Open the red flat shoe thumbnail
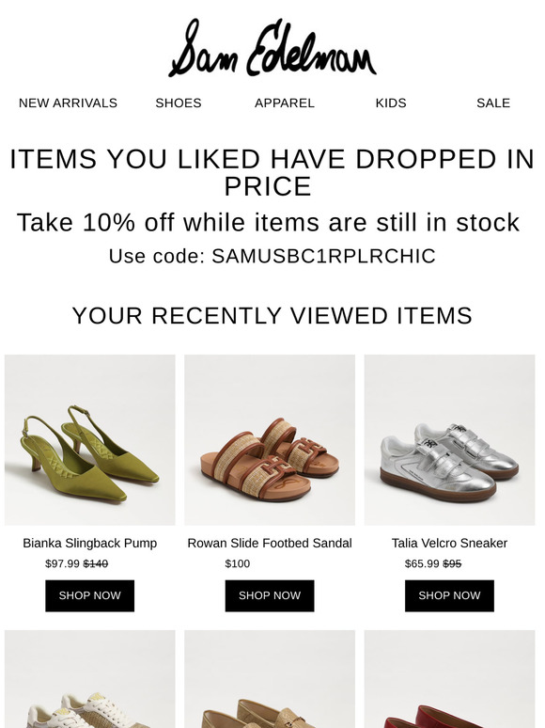The image size is (545, 728). pos(449,679)
